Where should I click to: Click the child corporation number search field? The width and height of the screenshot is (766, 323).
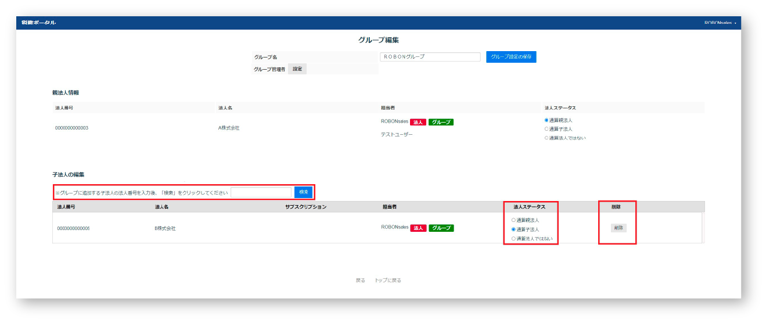261,192
